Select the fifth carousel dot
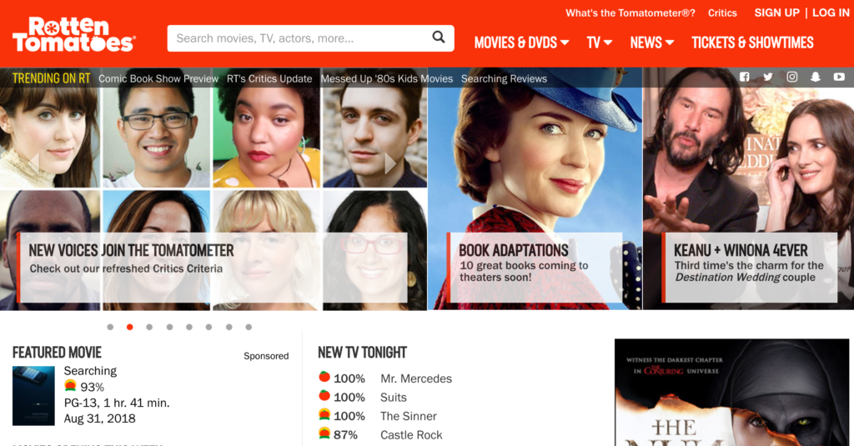The width and height of the screenshot is (854, 446). coord(189,328)
